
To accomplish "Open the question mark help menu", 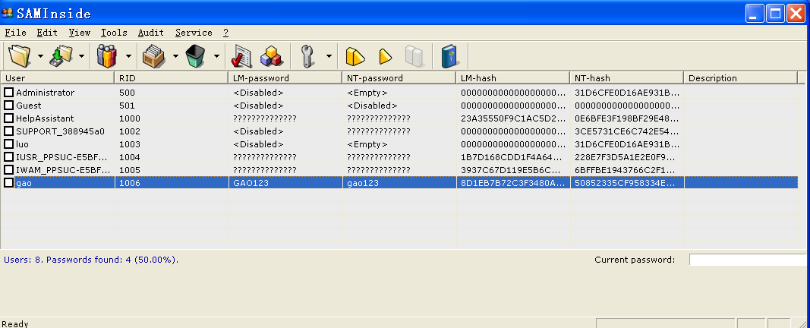I will point(225,33).
